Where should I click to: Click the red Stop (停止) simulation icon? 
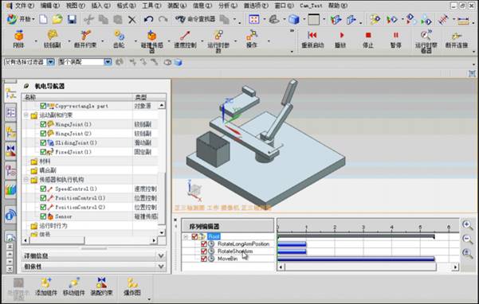point(368,35)
